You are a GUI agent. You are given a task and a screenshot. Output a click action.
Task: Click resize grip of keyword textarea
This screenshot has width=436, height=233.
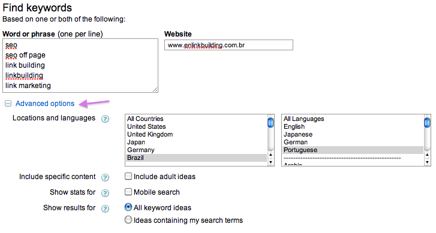click(155, 89)
